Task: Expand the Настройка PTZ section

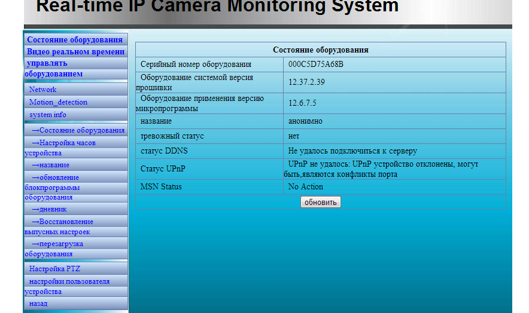Action: click(54, 269)
